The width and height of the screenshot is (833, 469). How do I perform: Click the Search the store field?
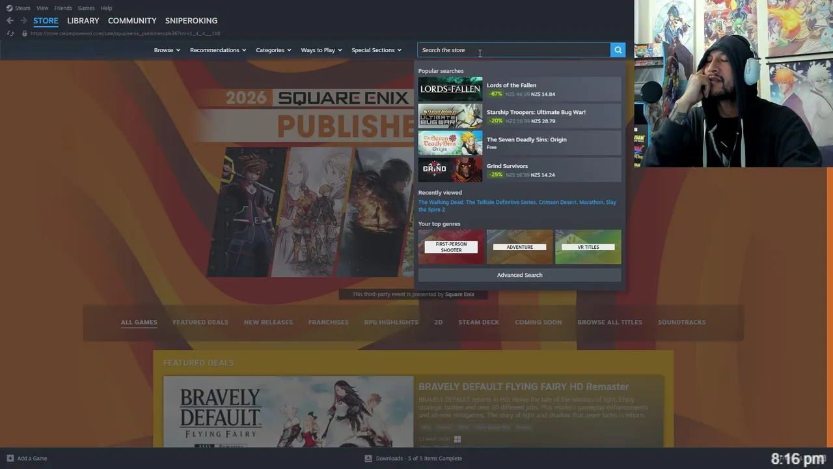513,50
